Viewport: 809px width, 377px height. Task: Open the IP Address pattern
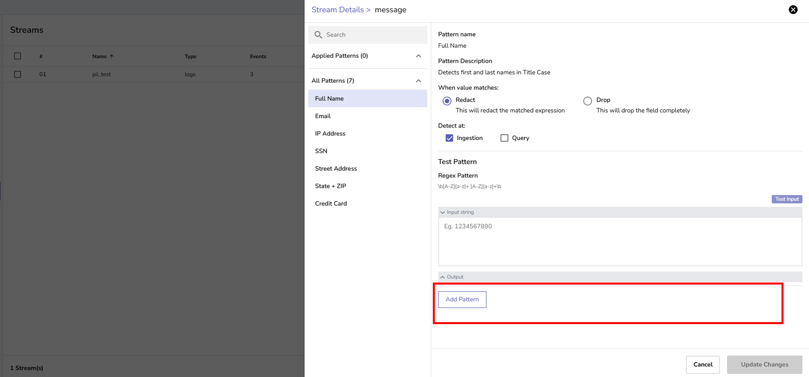(330, 134)
